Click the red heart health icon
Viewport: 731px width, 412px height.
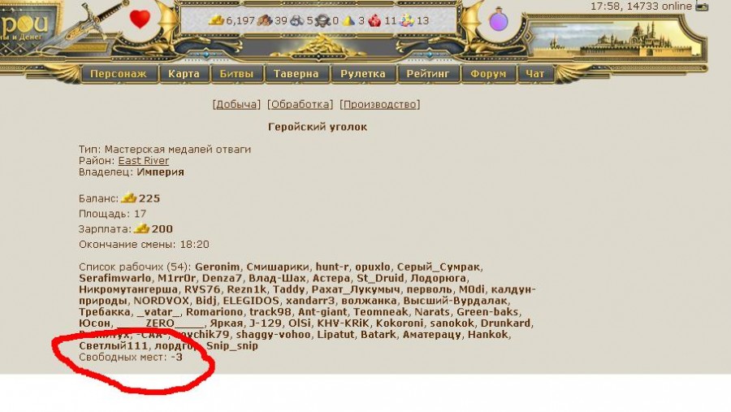click(x=140, y=20)
